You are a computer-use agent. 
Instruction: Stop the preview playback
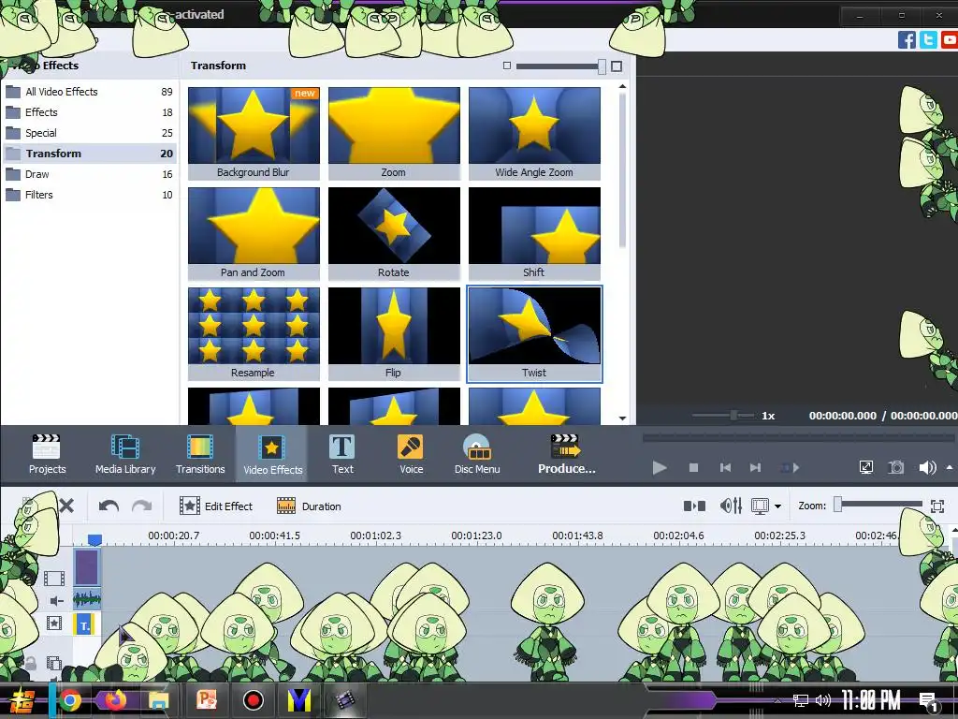[693, 468]
